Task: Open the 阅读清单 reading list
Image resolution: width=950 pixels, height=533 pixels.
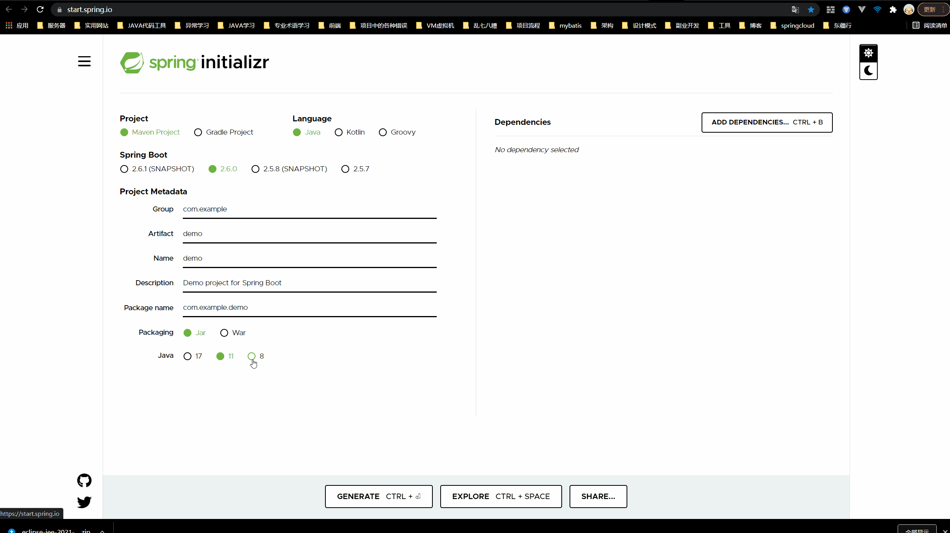Action: tap(930, 25)
